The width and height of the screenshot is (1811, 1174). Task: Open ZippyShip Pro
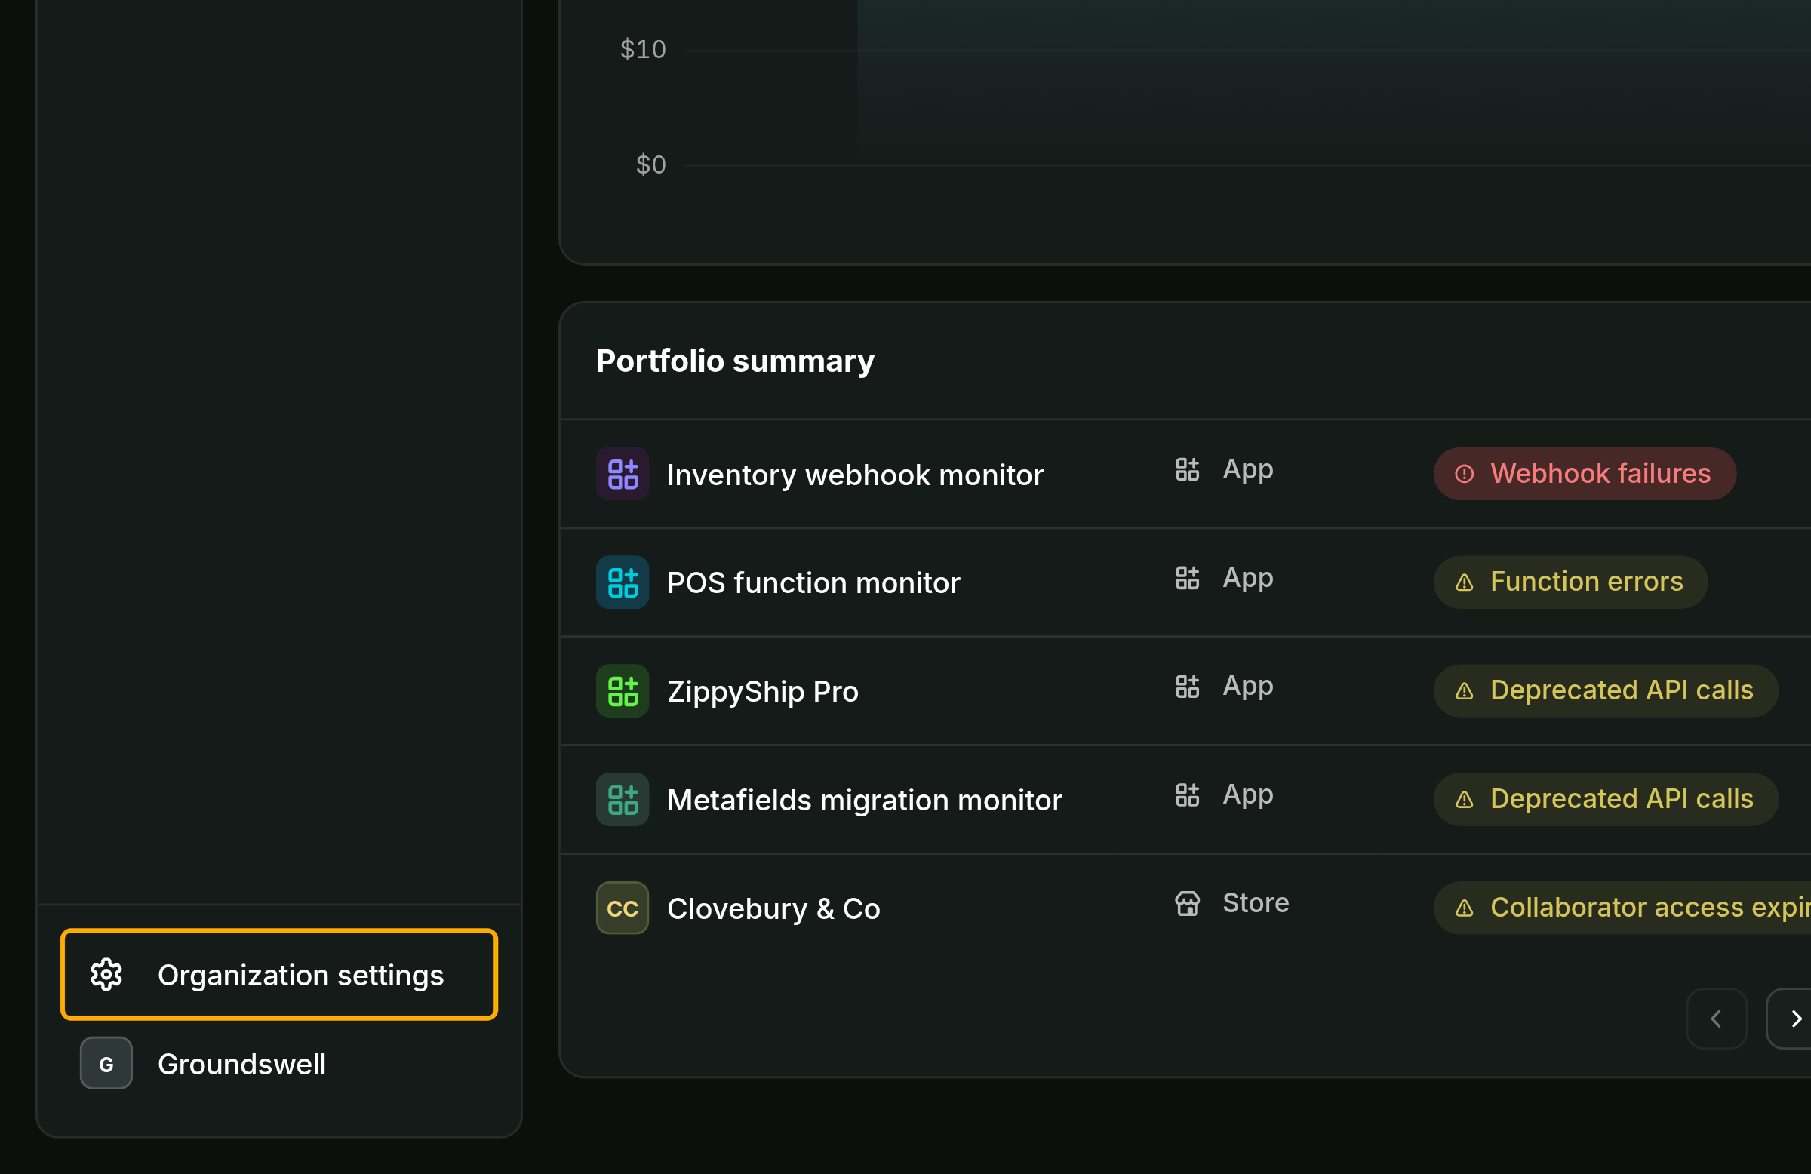coord(762,693)
